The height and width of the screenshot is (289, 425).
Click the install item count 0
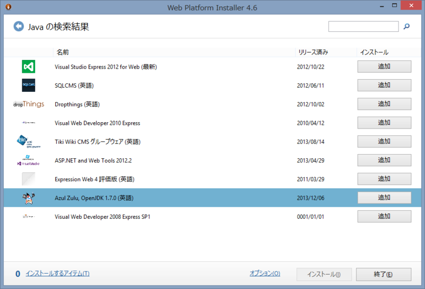pyautogui.click(x=18, y=274)
